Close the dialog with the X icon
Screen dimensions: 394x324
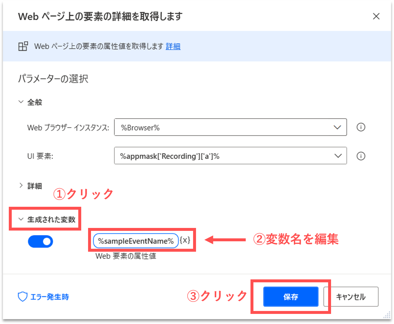376,16
